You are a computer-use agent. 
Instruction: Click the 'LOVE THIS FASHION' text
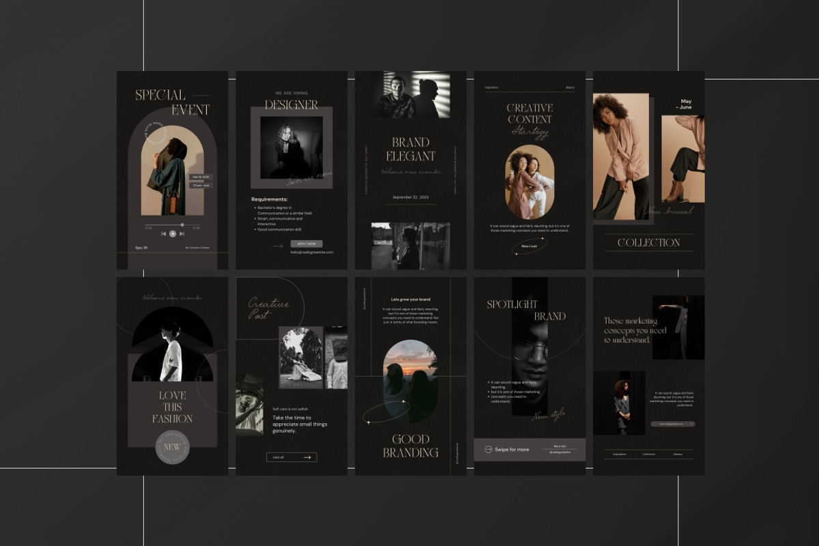pyautogui.click(x=172, y=407)
